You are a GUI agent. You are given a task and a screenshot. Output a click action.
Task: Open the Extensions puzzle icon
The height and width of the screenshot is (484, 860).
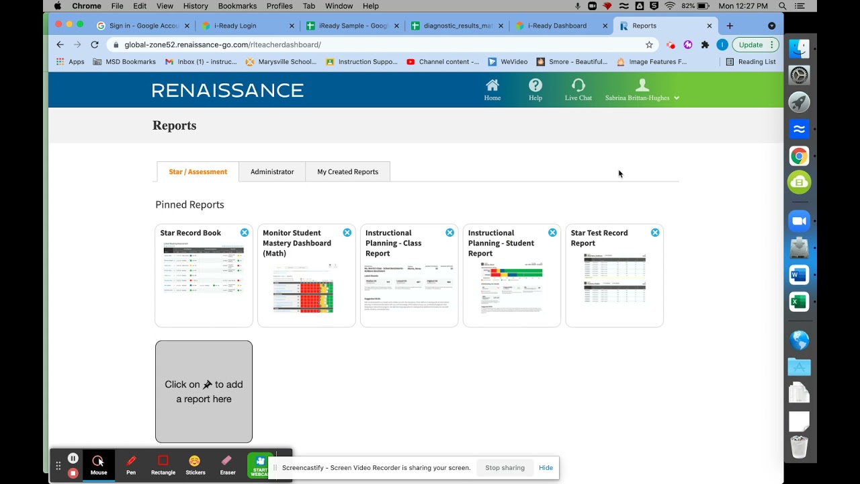click(x=705, y=44)
